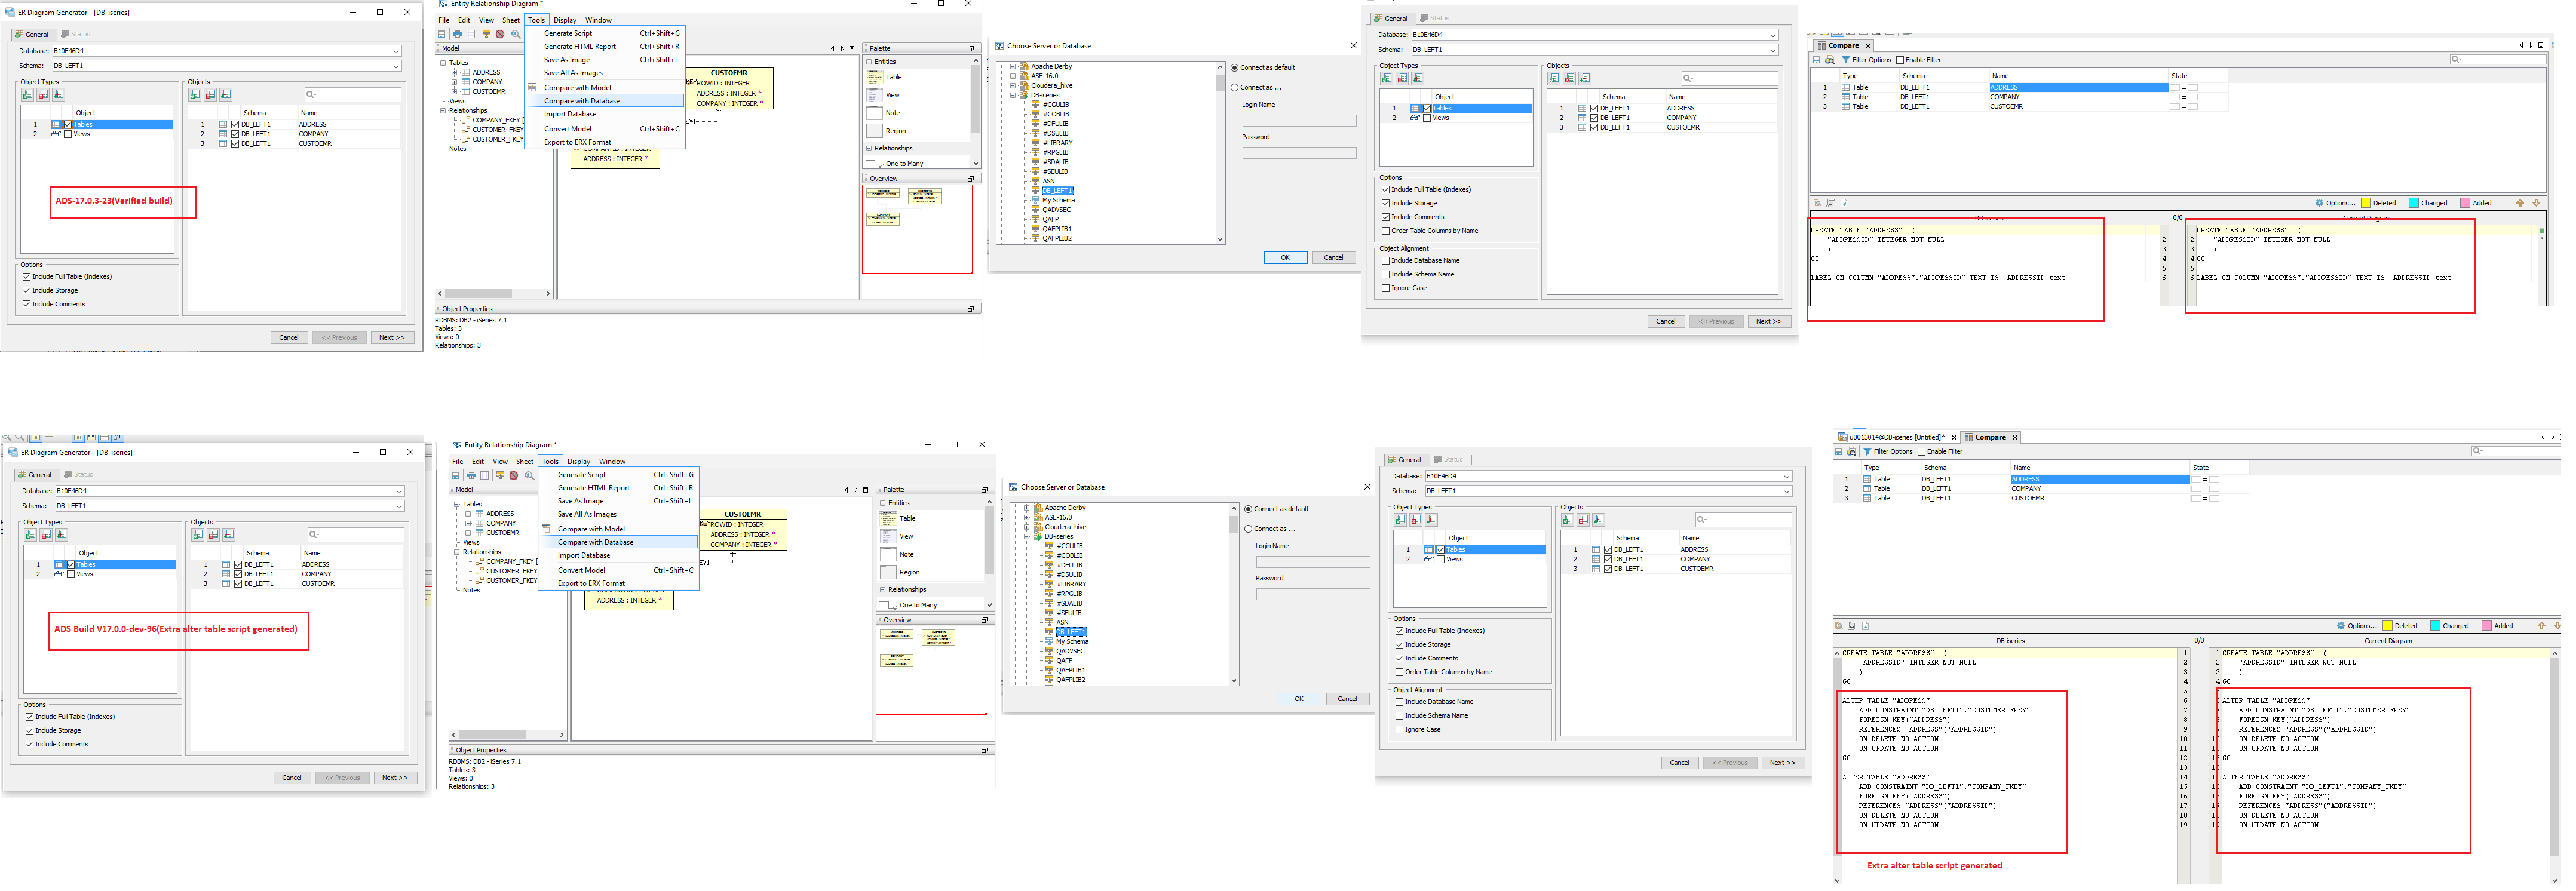Select 'Connect as ...' radio in upper server dialog
2576x891 pixels.
1235,87
